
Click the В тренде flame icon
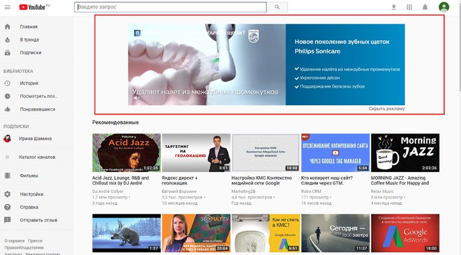(7, 40)
